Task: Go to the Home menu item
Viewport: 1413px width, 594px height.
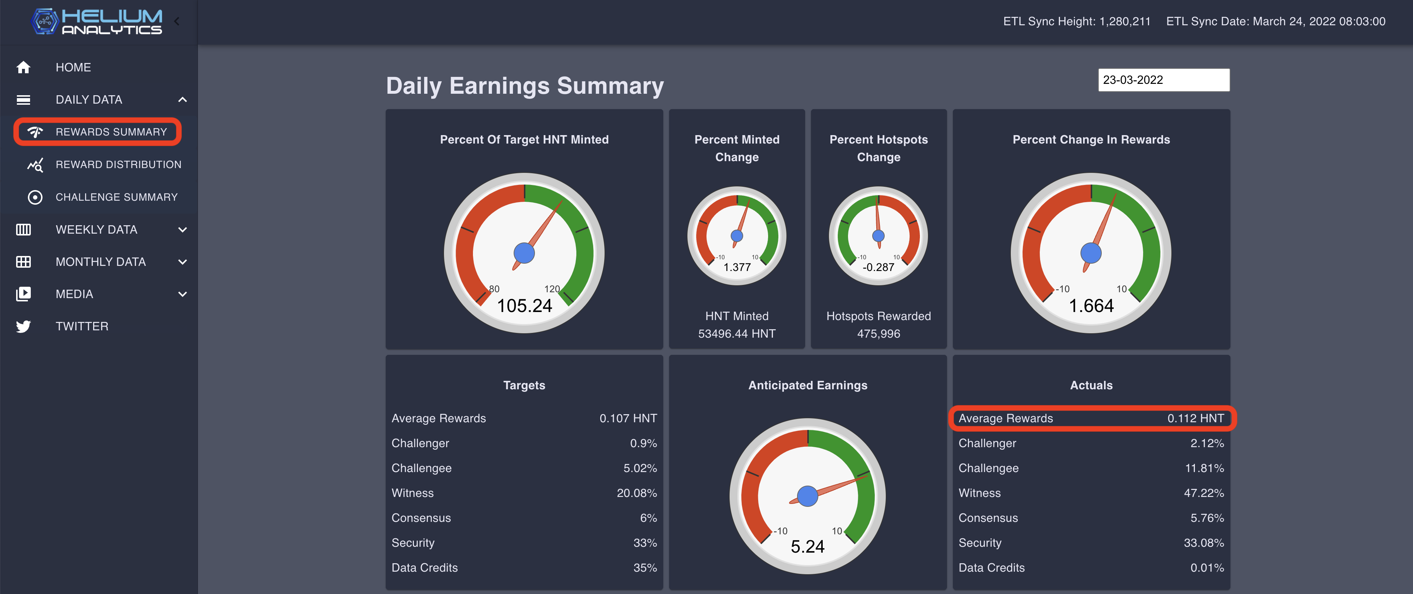Action: (x=73, y=67)
